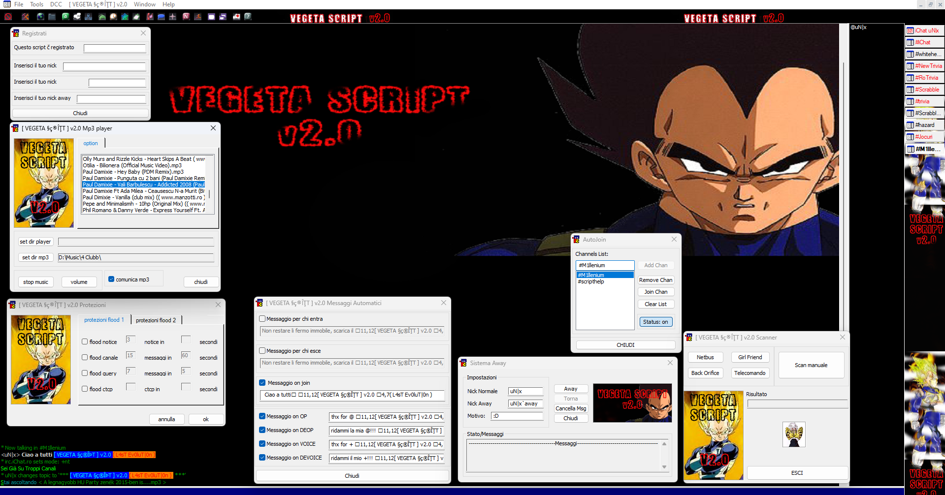
Task: Click the globe icon in the toolbar
Action: (40, 17)
